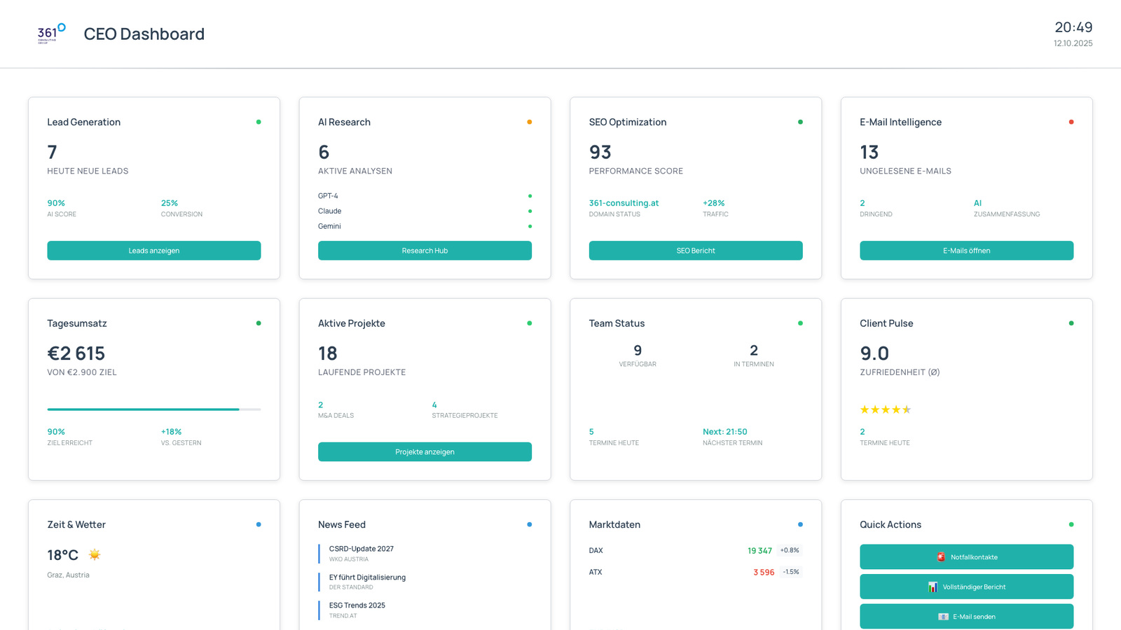
Task: Click the ATX value 3 596
Action: pyautogui.click(x=764, y=573)
